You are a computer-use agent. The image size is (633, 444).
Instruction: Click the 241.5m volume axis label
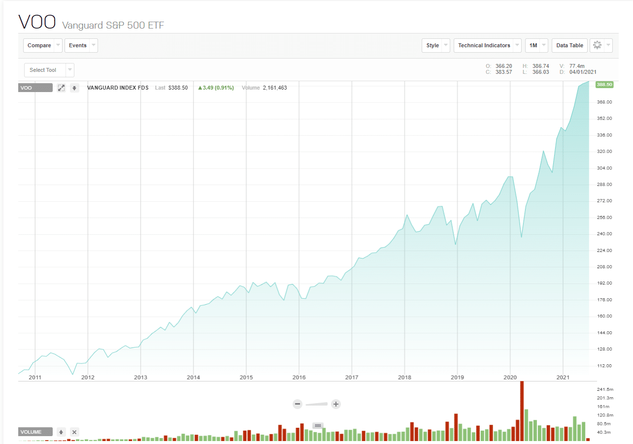point(605,389)
